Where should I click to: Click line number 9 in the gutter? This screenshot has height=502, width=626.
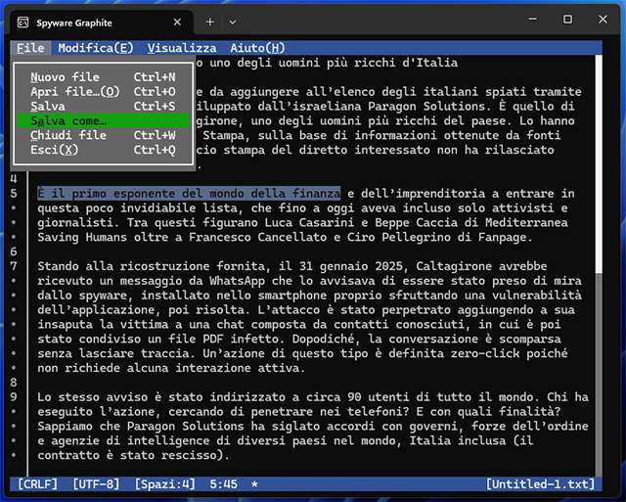click(x=14, y=397)
